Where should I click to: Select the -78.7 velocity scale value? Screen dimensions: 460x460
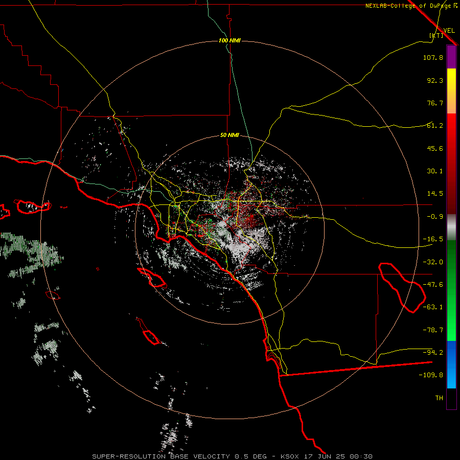[433, 330]
